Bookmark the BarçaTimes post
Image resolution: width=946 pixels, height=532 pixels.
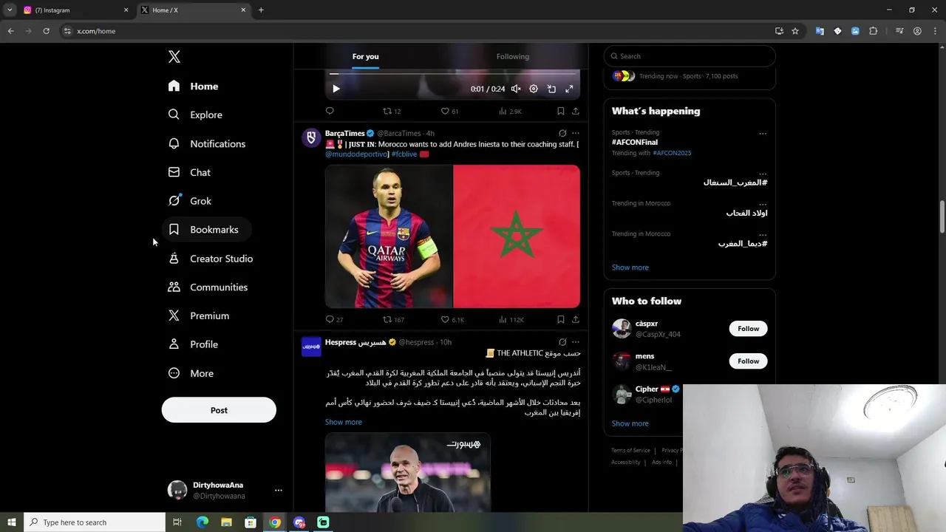pyautogui.click(x=560, y=319)
